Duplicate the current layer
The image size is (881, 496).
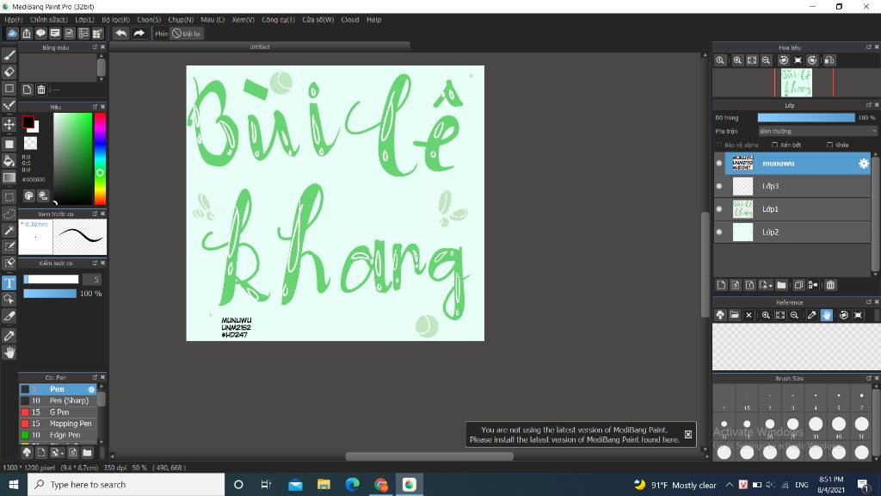point(798,285)
